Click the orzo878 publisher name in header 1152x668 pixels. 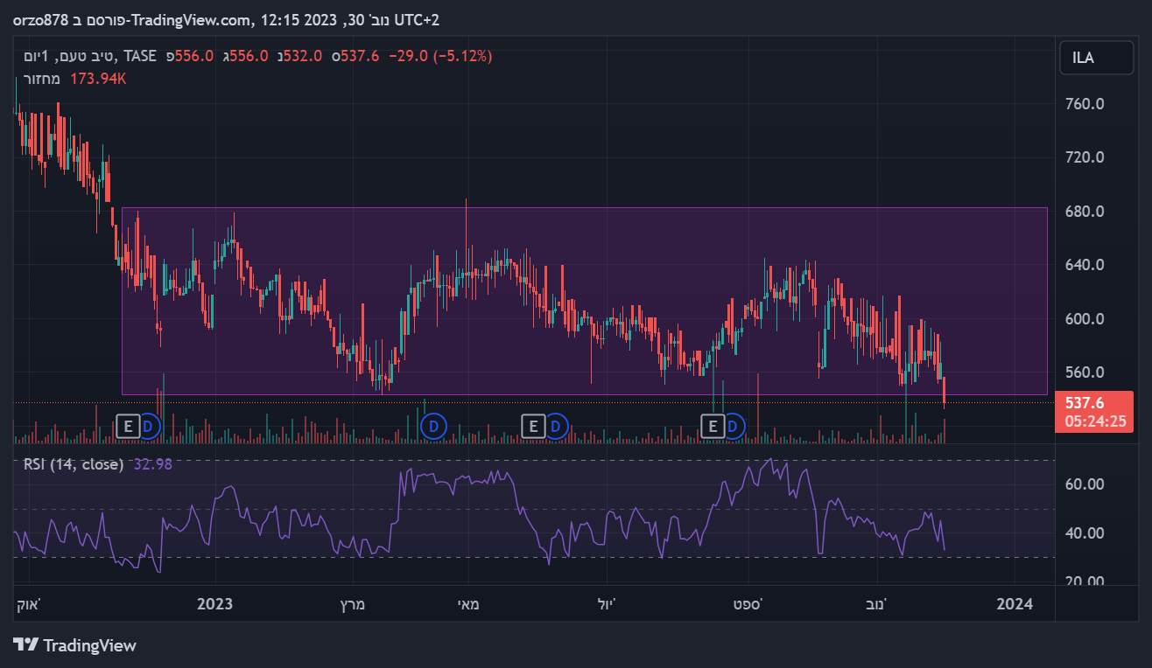pos(41,19)
